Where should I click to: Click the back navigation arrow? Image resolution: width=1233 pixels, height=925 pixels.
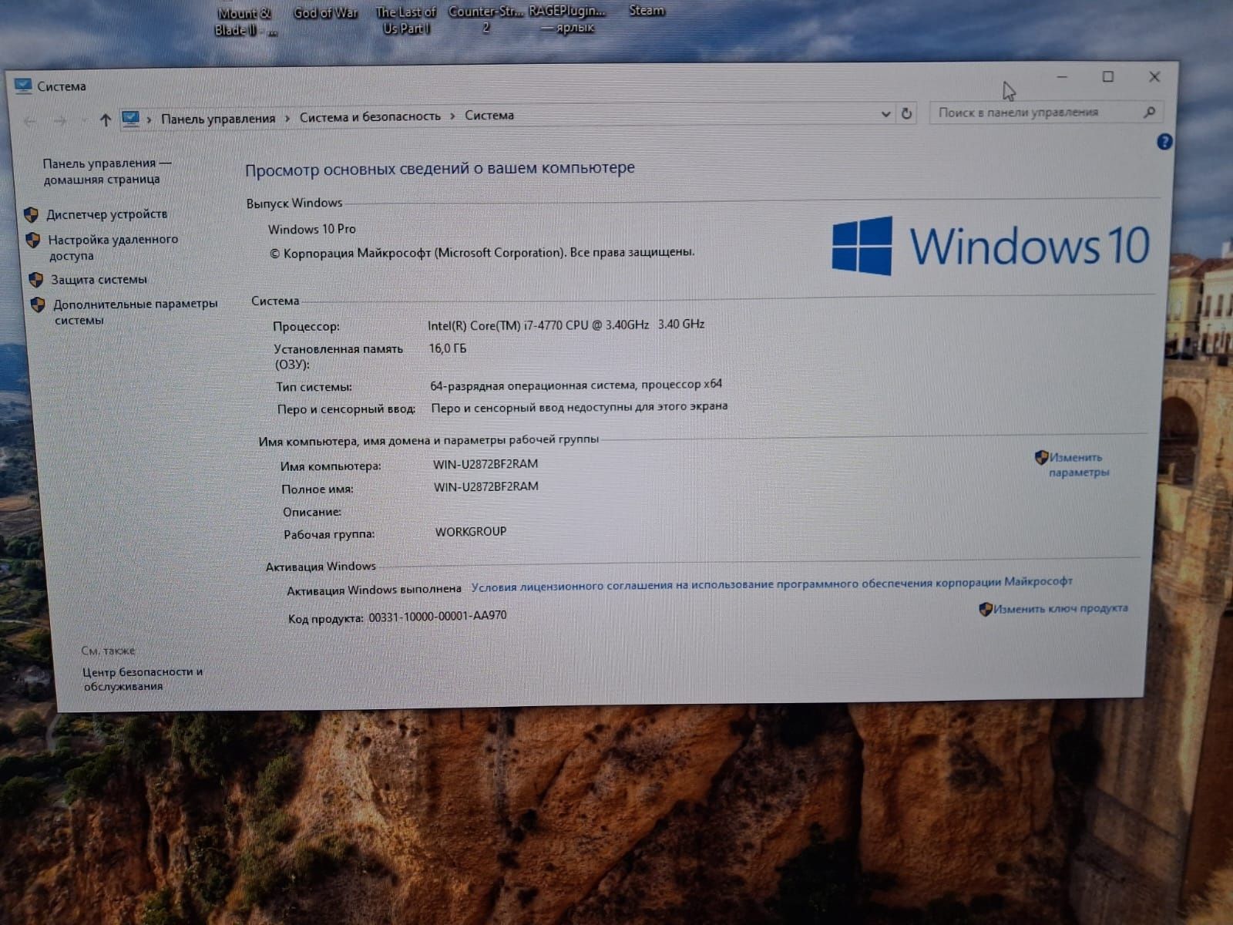[31, 121]
